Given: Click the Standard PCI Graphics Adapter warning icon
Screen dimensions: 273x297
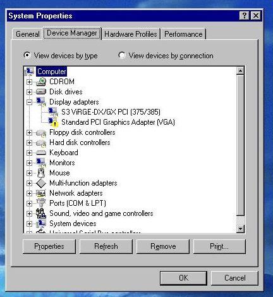Looking at the screenshot, I should [53, 122].
